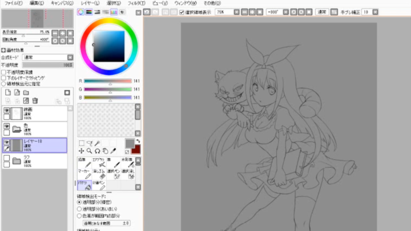
Task: Choose the Eraser (消しゴム) tool
Action: [x=99, y=174]
